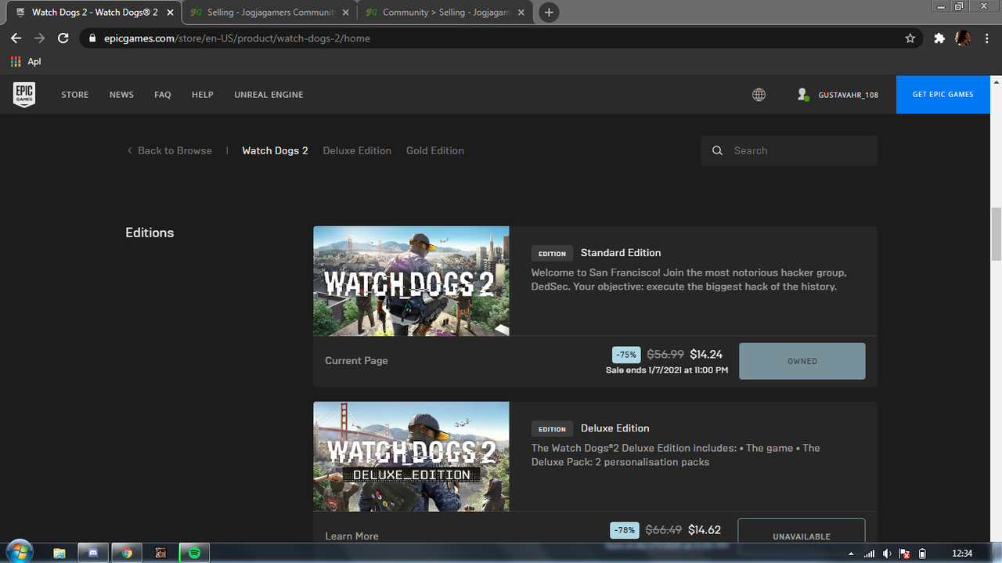Go Back to Browse
Screen dimensions: 1002x563
[x=170, y=150]
